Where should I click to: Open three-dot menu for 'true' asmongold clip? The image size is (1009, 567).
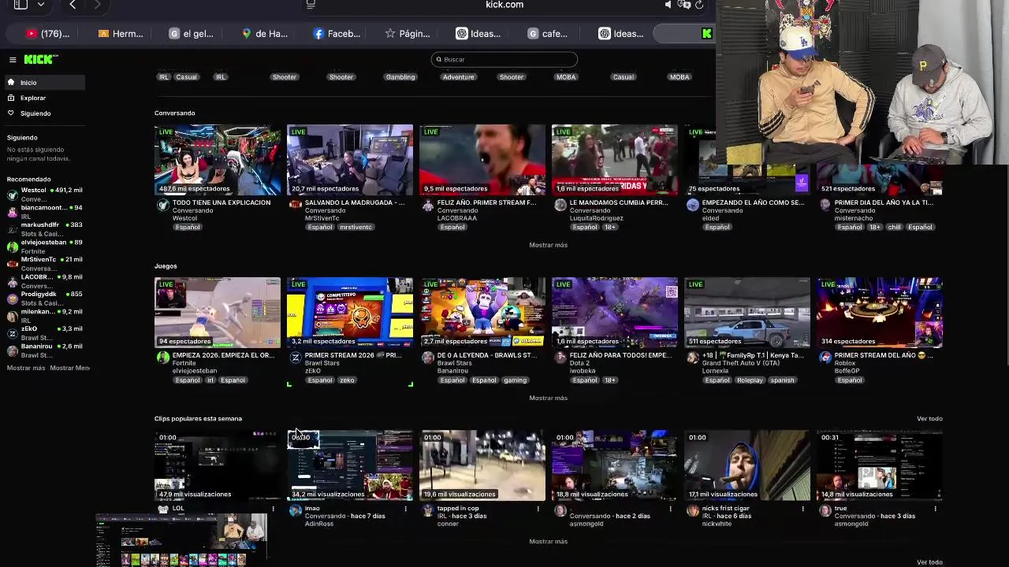point(936,509)
